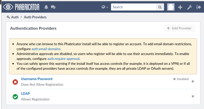Open the Conpherence chat messages icon

tap(53, 7)
